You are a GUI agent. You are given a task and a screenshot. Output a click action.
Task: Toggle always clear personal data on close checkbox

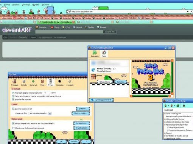[x=13, y=123]
